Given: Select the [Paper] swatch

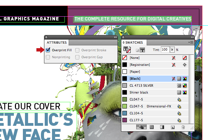Looking at the screenshot, I should tap(155, 72).
